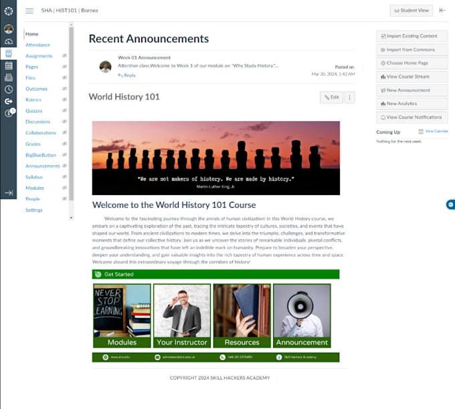Expand the global navigation using arrow icon
455x409 pixels.
point(9,192)
